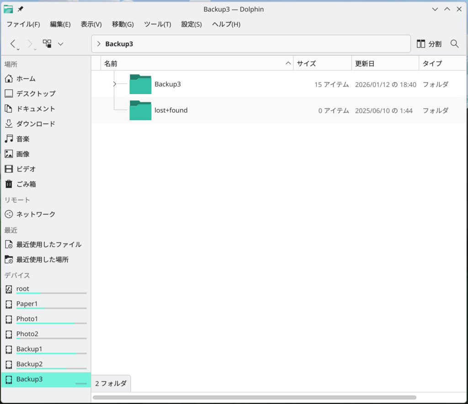
Task: Open the ツール(T) menu
Action: [157, 24]
